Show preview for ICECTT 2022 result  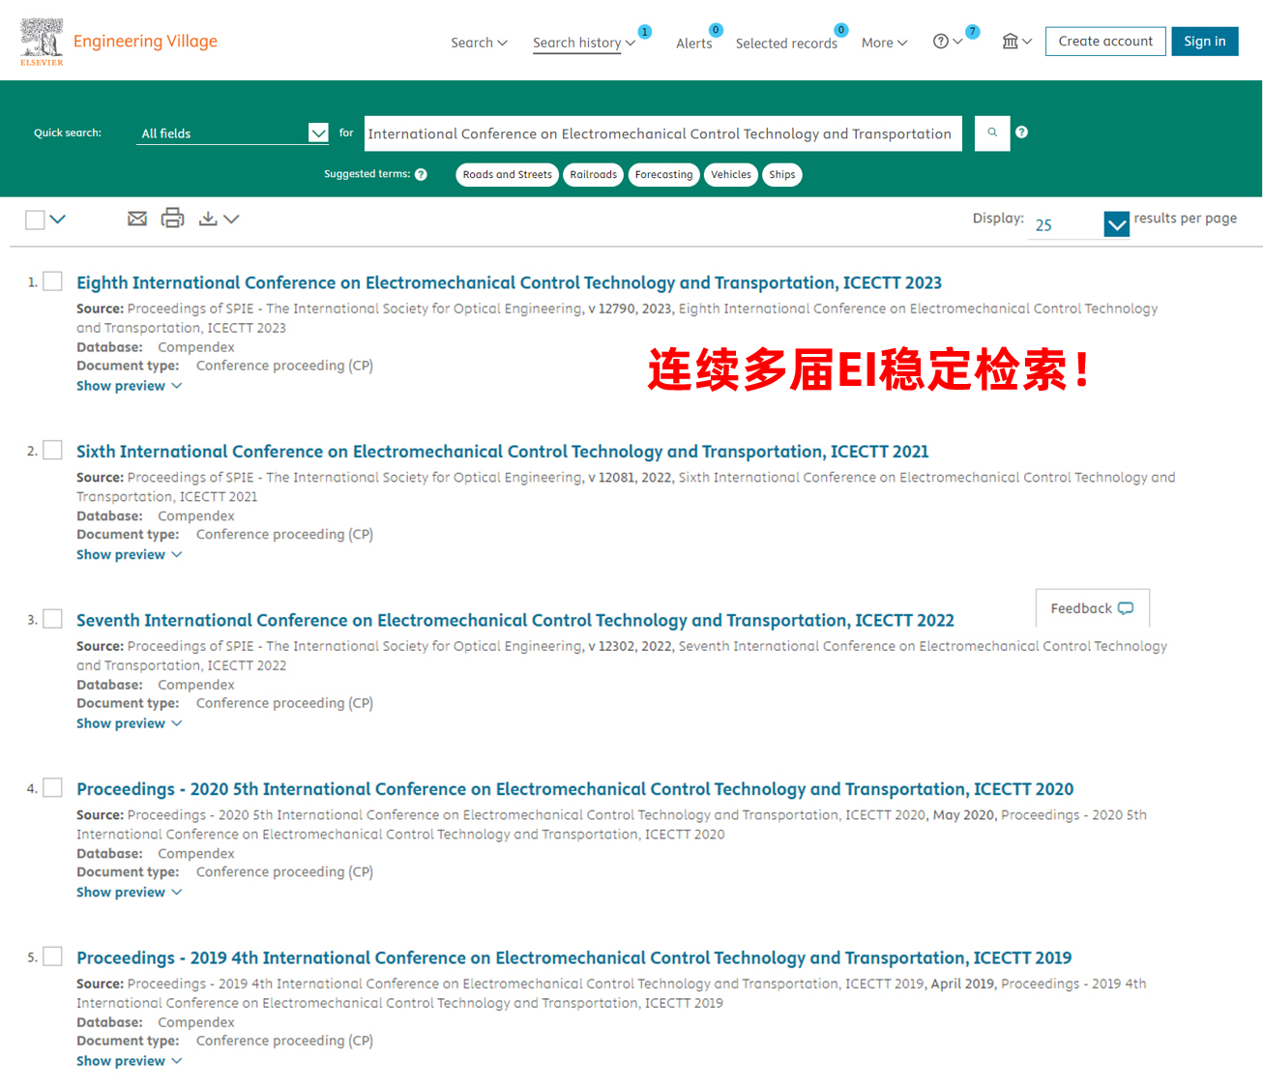(129, 723)
